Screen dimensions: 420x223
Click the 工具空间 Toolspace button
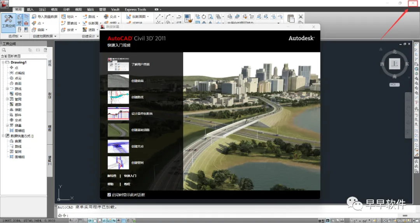click(x=8, y=23)
